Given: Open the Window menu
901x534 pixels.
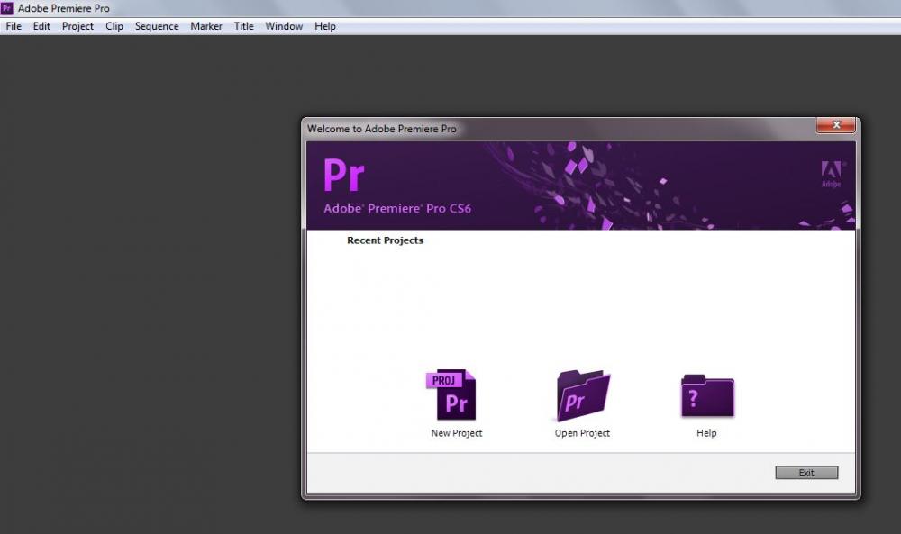Looking at the screenshot, I should (284, 26).
